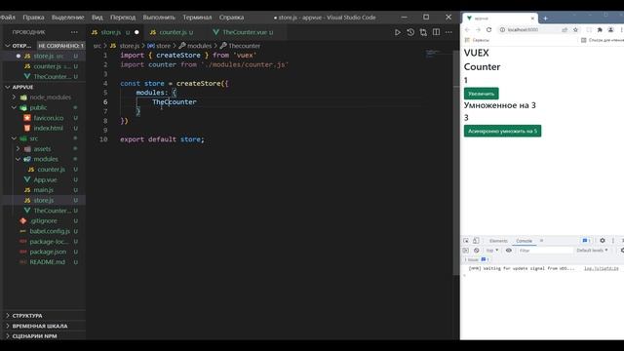Close the appvue browser tab

(x=532, y=19)
